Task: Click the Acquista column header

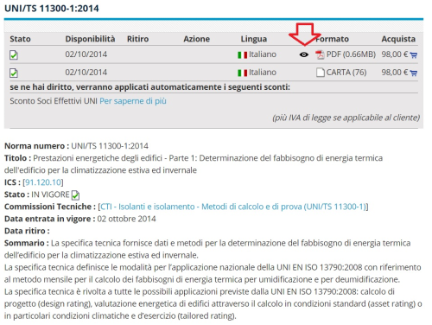Action: (x=398, y=39)
